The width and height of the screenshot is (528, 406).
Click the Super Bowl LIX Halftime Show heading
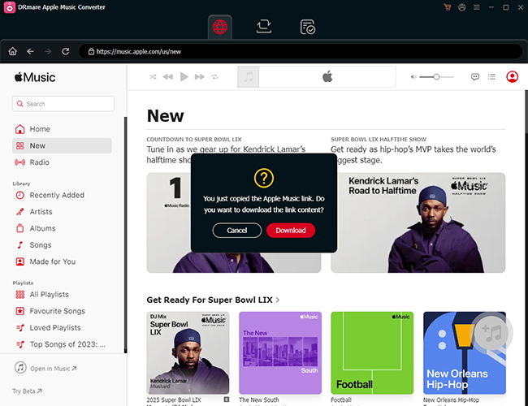pyautogui.click(x=379, y=139)
